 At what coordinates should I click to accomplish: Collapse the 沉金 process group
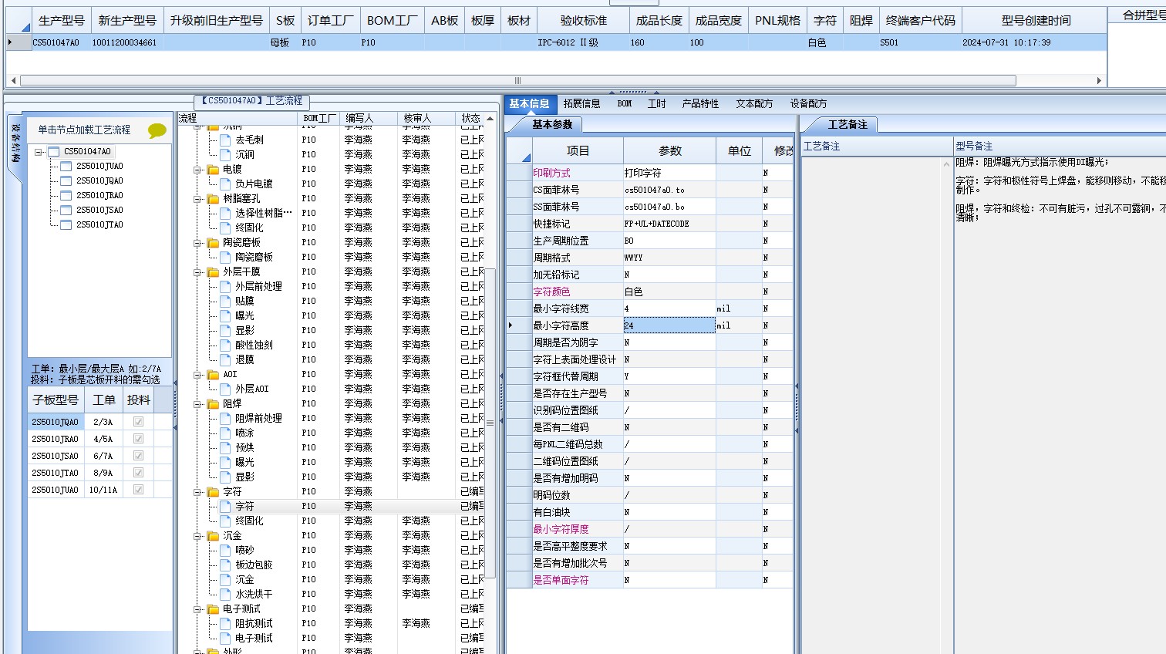pyautogui.click(x=199, y=536)
